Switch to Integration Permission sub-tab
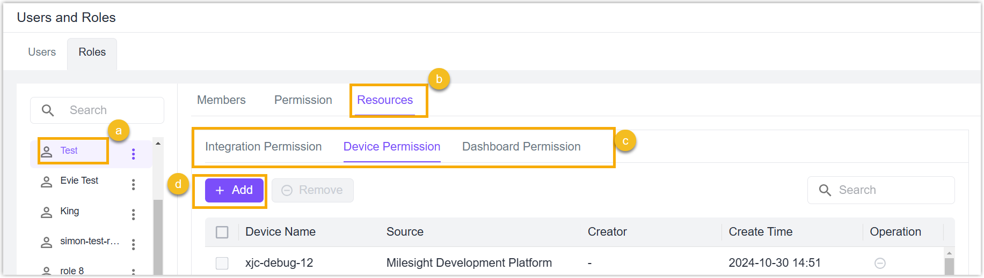The width and height of the screenshot is (984, 278). click(264, 147)
